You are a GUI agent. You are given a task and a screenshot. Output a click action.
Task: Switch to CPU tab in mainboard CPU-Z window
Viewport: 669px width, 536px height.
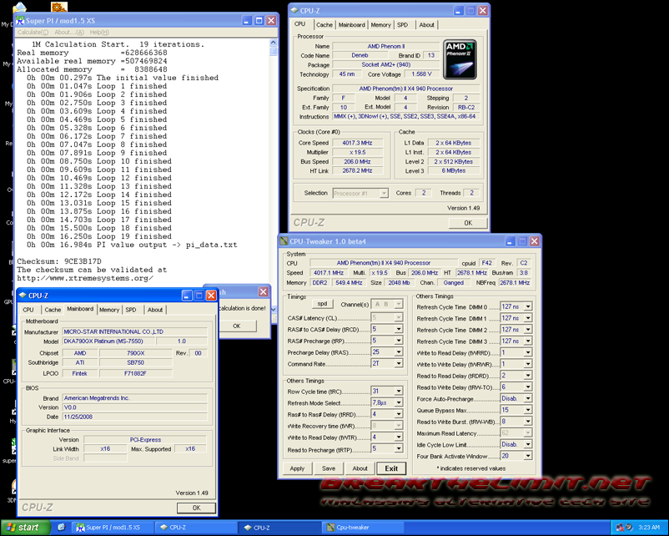point(28,310)
